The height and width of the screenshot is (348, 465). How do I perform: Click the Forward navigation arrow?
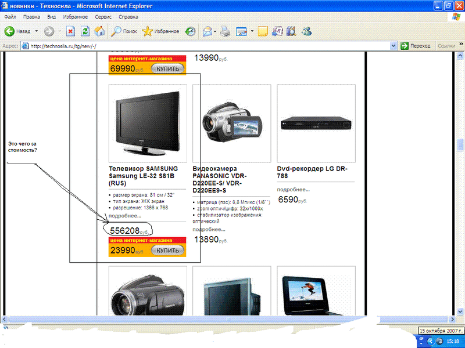[49, 31]
